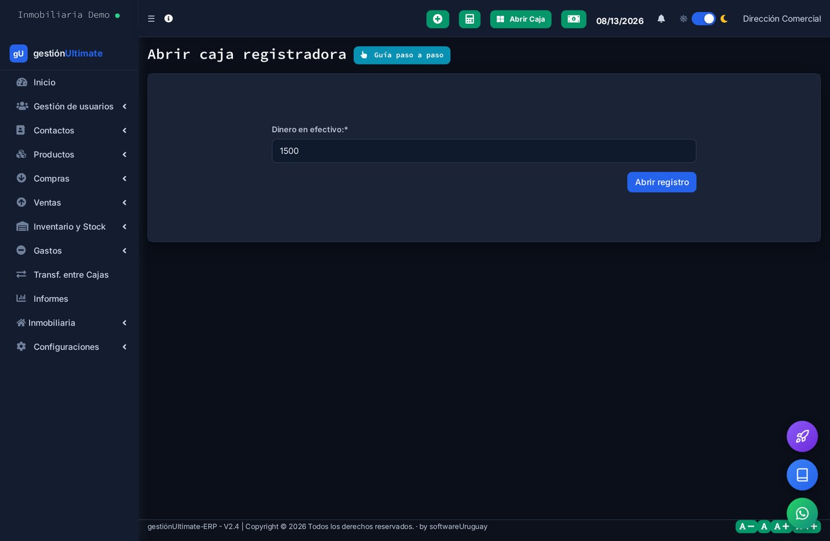Click the Dinero en efectivo input field
Screen dimensions: 830x541
pyautogui.click(x=484, y=151)
